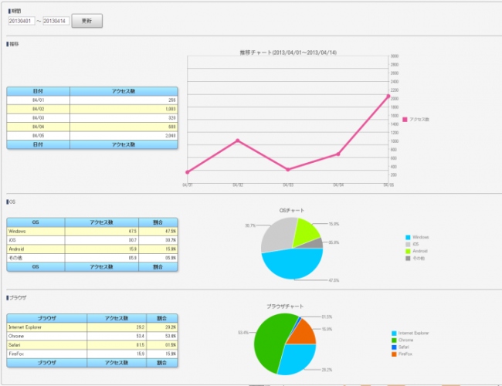Click the 53.4% ratio cell for Chrome
Viewport: 502px width, 386px height.
pos(162,336)
